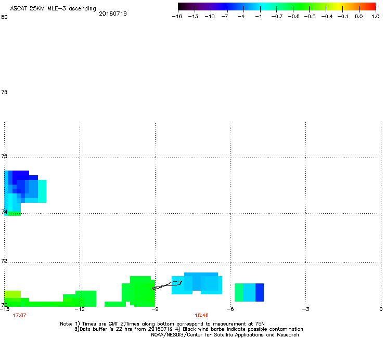Image resolution: width=385 pixels, height=338 pixels.
Task: Click the color scale bar legend
Action: (x=277, y=7)
